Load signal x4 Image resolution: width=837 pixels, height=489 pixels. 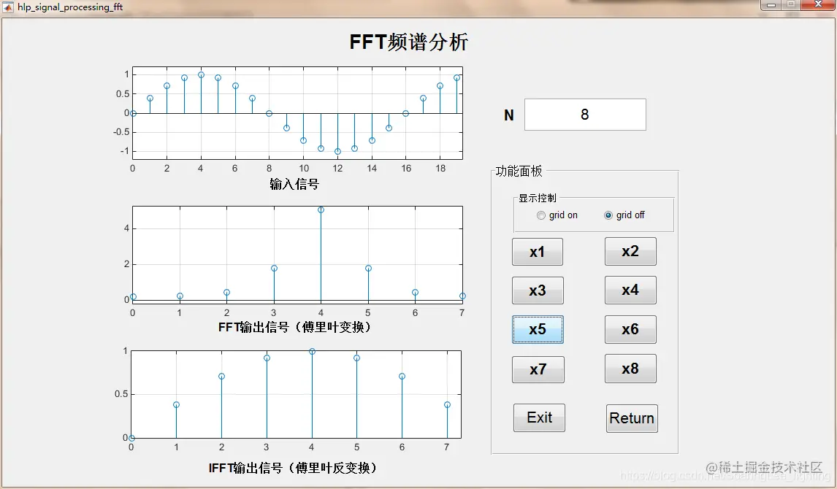[x=630, y=290]
